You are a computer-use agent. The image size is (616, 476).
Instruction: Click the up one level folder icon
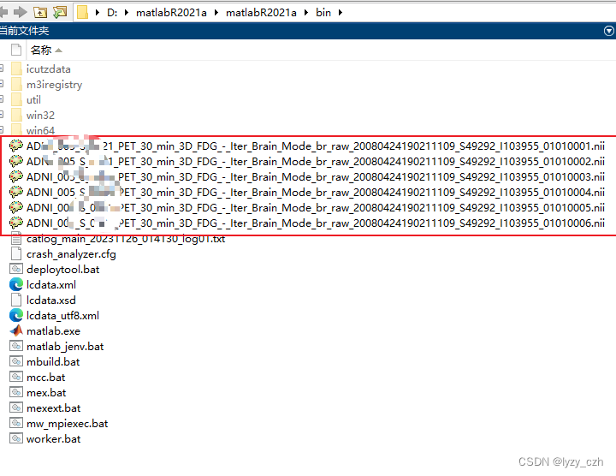[x=40, y=13]
